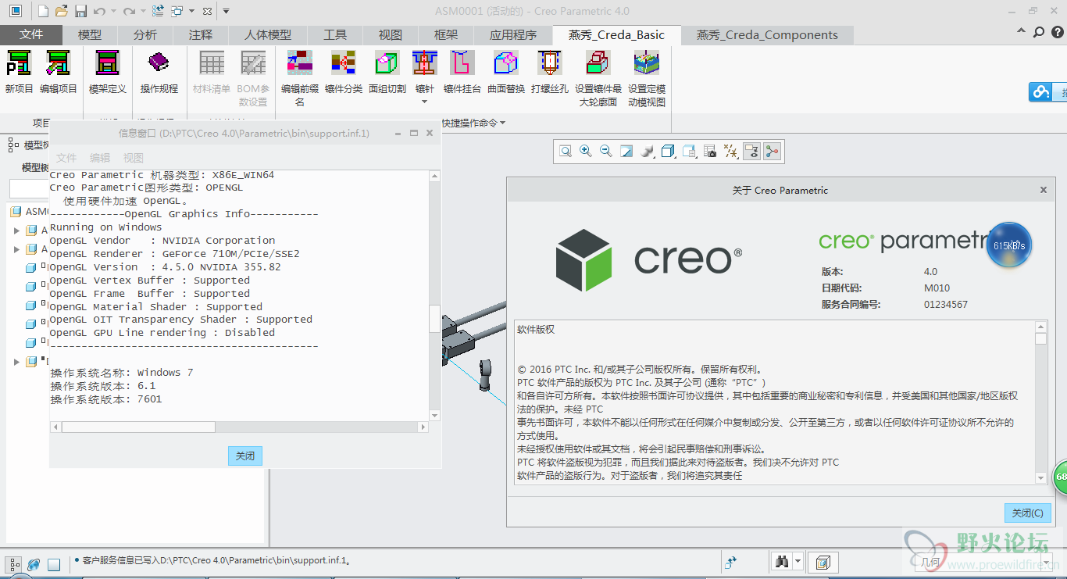
Task: Click the view manager icon
Action: (689, 152)
